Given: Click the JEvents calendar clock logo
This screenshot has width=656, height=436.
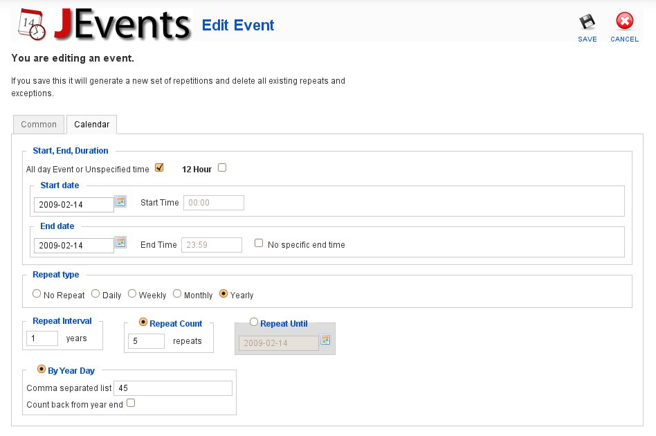Looking at the screenshot, I should point(31,25).
